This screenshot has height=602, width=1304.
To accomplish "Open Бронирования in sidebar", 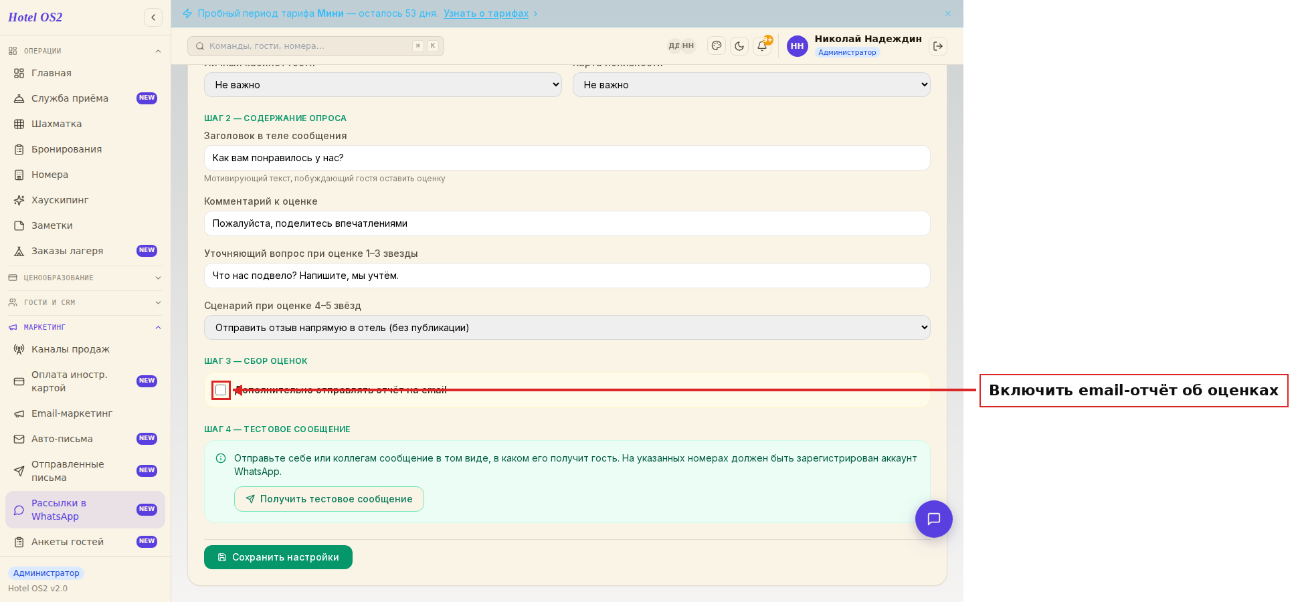I will coord(85,149).
